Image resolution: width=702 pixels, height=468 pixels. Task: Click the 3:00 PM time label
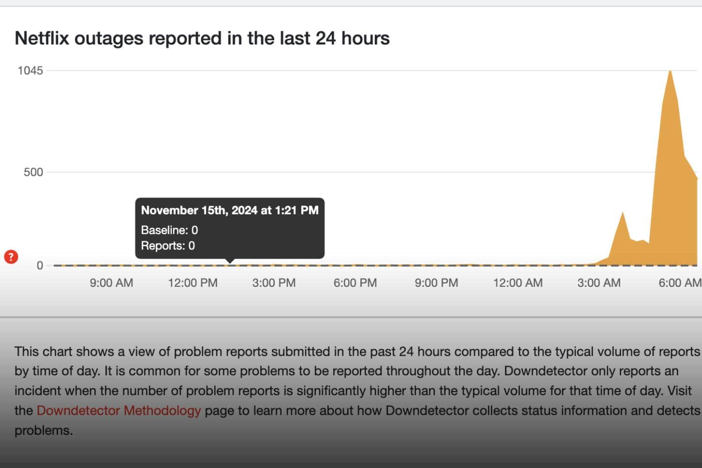tap(273, 283)
